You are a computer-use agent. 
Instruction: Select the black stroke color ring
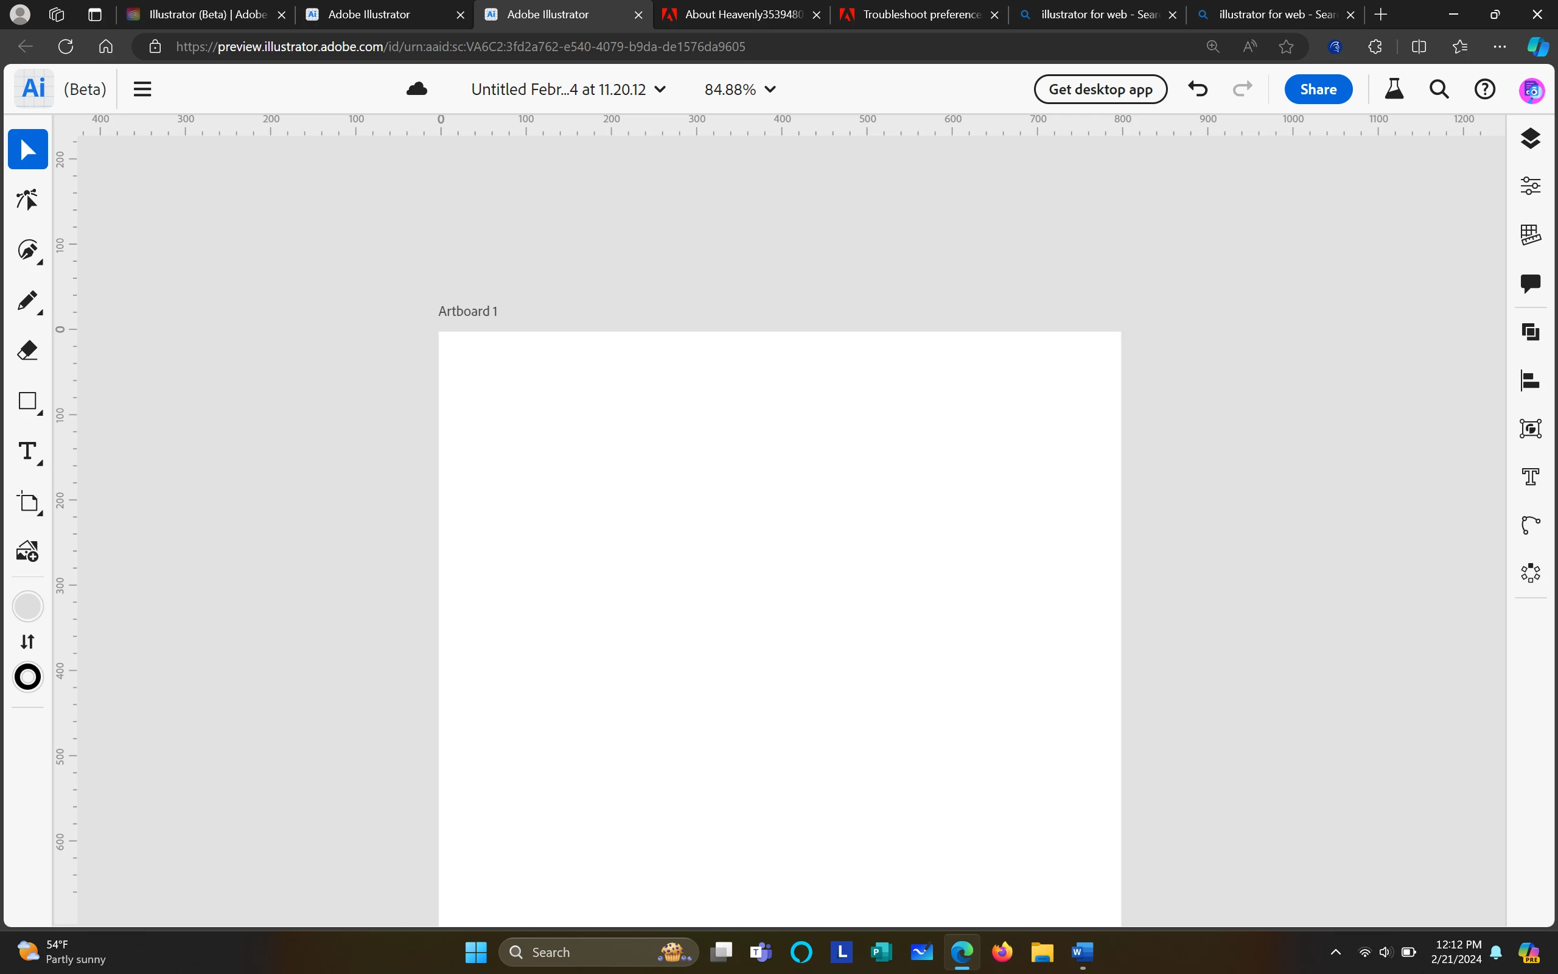(27, 677)
